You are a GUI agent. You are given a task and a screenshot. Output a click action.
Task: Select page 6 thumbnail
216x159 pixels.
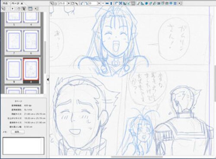coord(31,41)
